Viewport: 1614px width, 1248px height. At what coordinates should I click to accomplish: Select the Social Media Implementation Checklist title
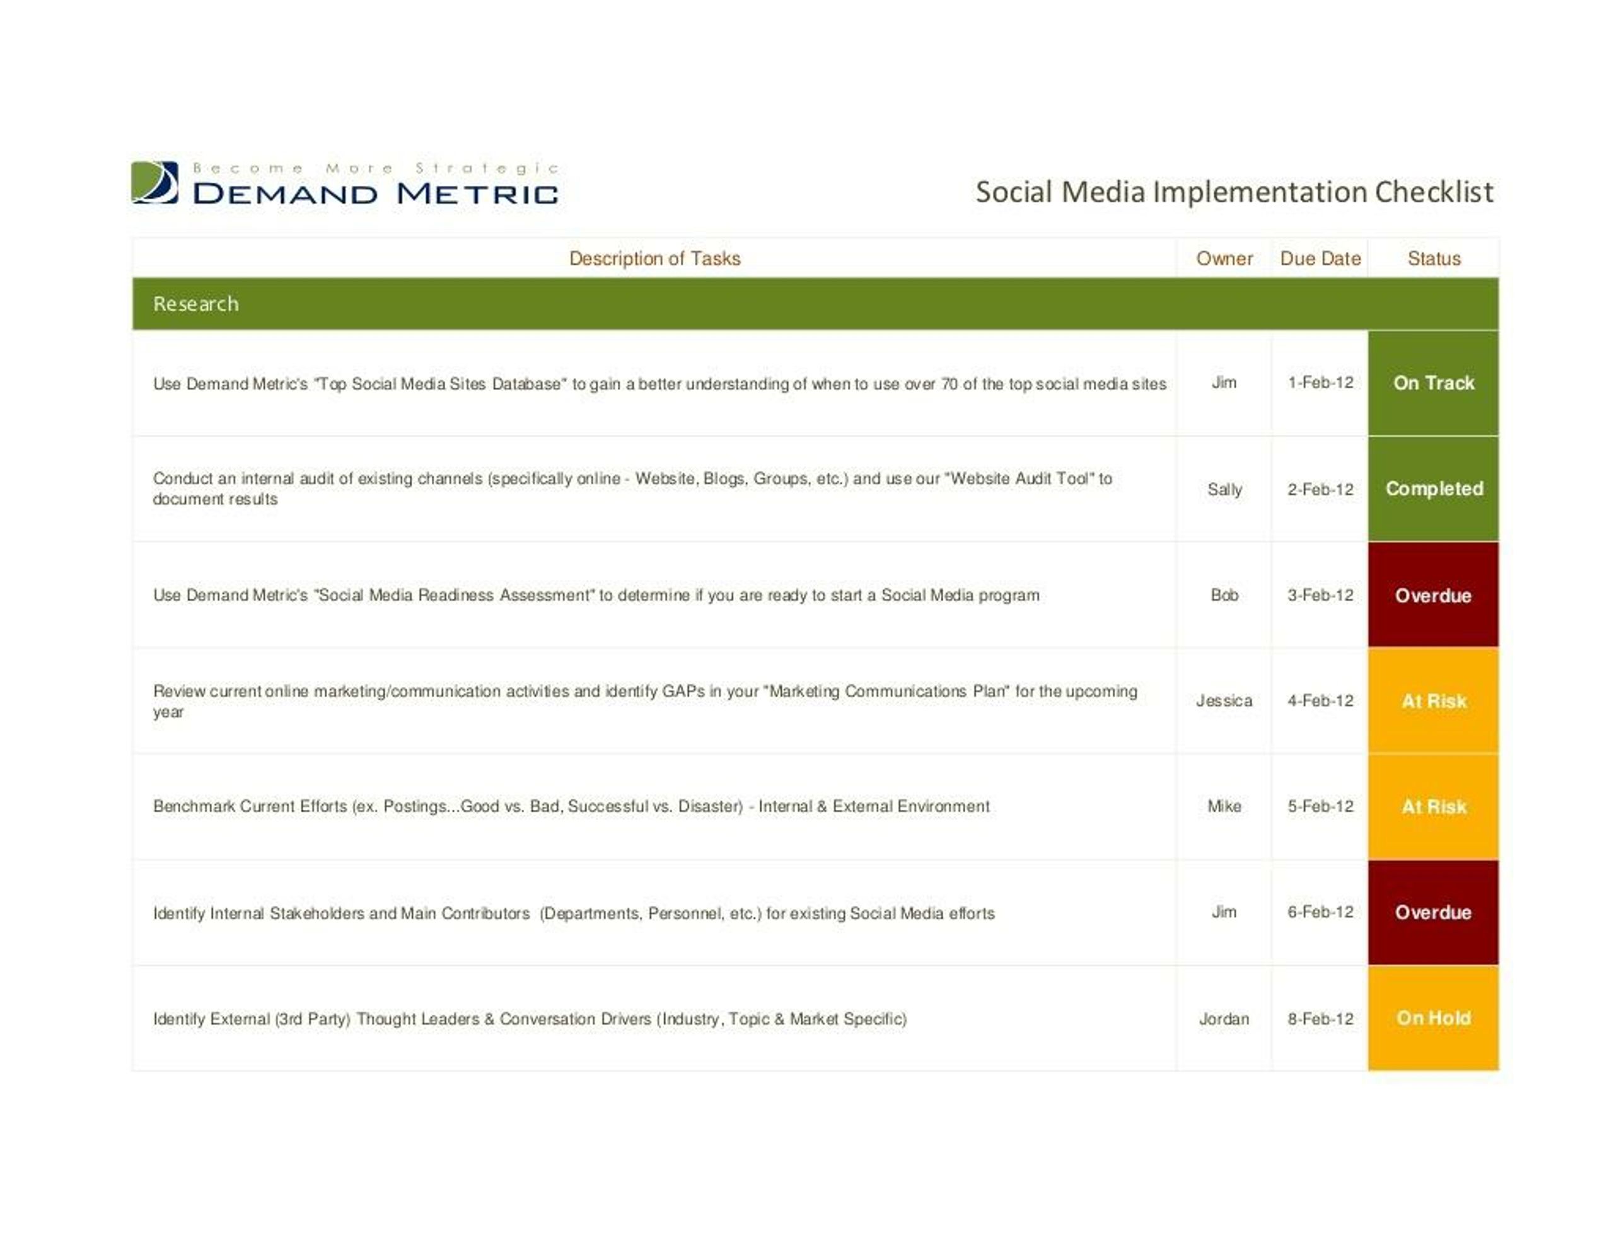click(x=1234, y=192)
